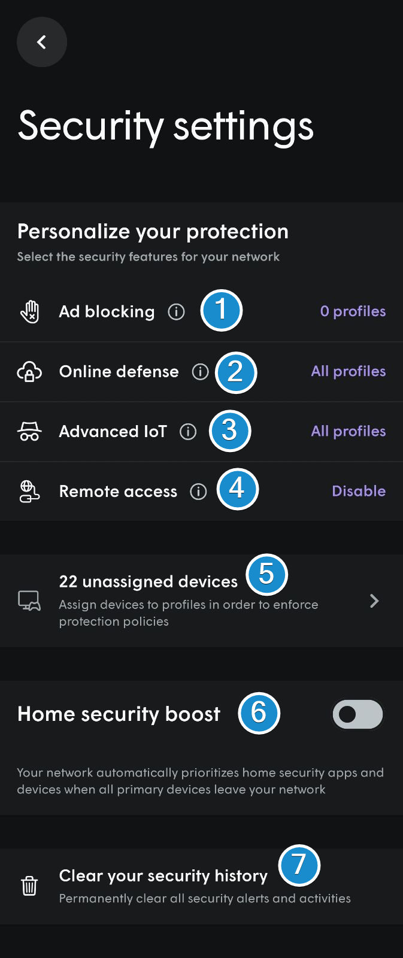Tap Disable for Remote access
The height and width of the screenshot is (958, 403).
pos(359,491)
